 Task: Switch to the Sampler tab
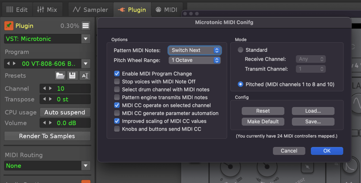click(90, 10)
